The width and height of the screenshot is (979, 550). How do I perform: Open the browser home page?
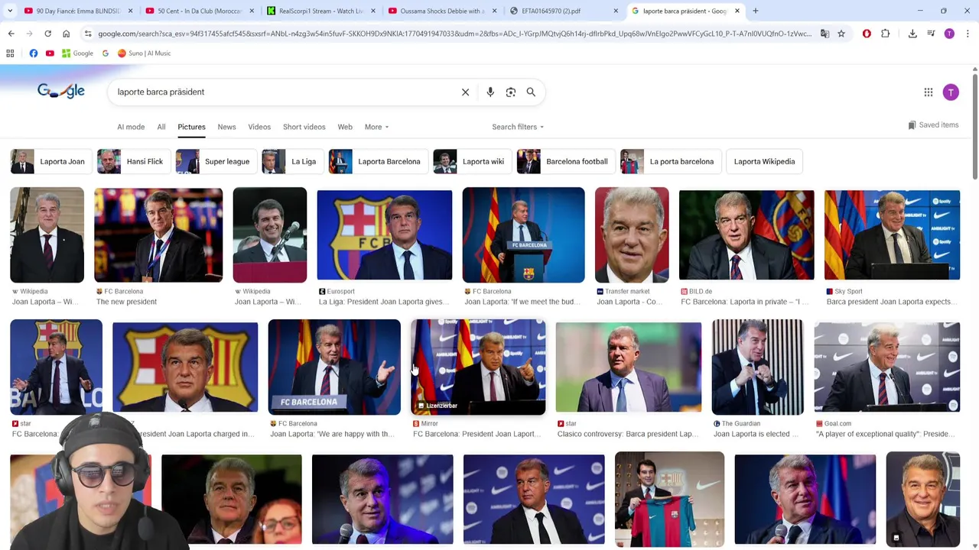(66, 34)
